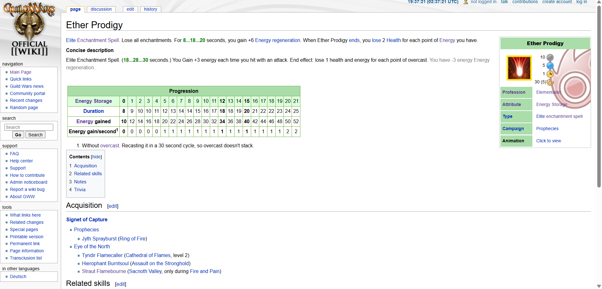The height and width of the screenshot is (289, 602).
Task: Open the Community portal
Action: coord(27,93)
